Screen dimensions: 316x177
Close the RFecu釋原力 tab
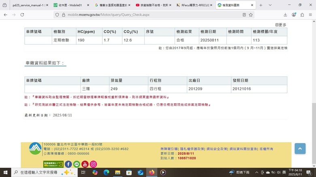pos(211,5)
